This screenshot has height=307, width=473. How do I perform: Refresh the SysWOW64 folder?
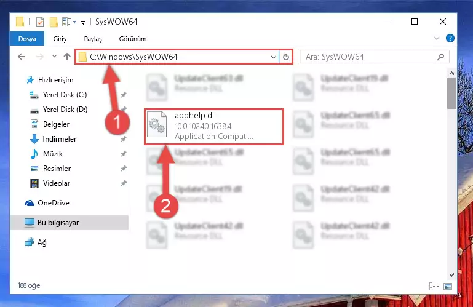tap(286, 57)
